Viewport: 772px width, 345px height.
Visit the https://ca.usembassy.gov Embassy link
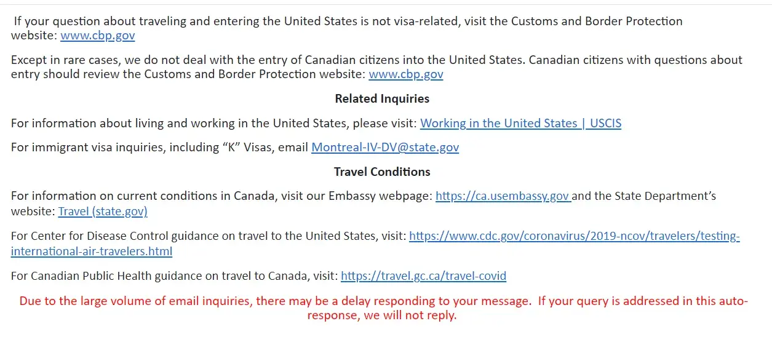[x=502, y=196]
